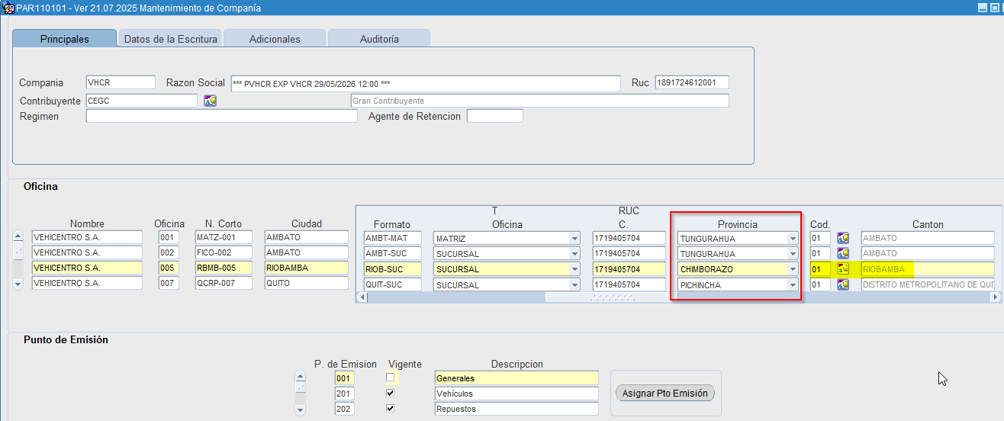Click the Descripcion field Vehículos

pyautogui.click(x=516, y=394)
